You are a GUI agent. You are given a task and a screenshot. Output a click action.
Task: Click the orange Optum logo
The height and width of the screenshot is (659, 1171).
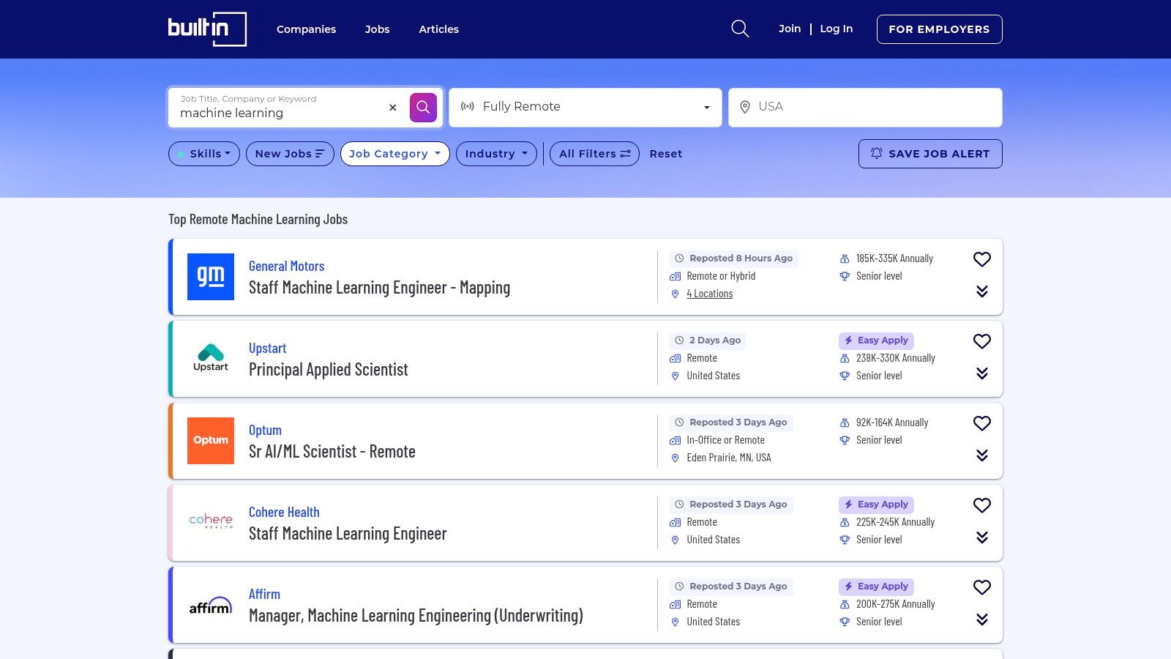point(211,441)
